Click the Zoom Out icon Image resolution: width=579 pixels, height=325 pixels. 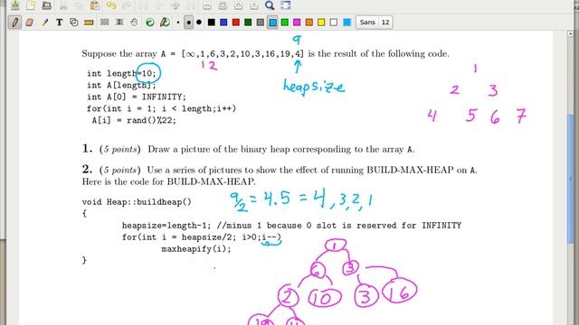[207, 5]
